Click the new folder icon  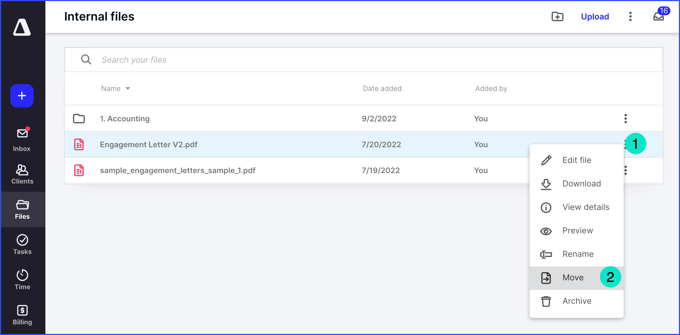point(557,17)
